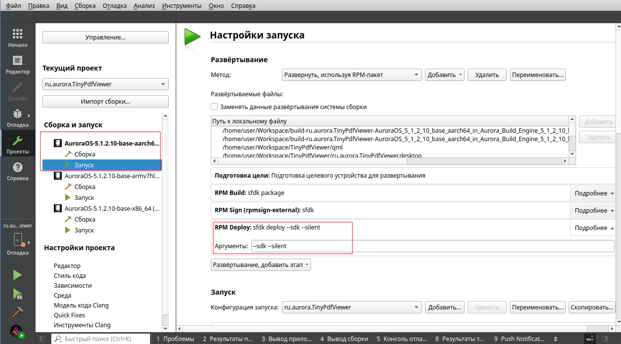Enable Заменять данные развёртывания системы сборки checkbox

pos(214,107)
